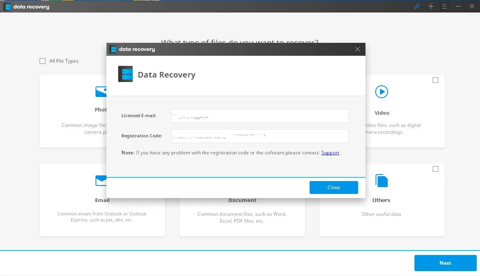Click the plus icon in title bar
Image resolution: width=480 pixels, height=276 pixels.
tap(430, 6)
